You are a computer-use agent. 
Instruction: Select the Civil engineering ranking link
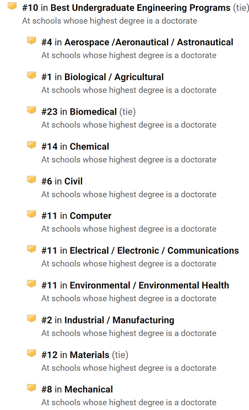pyautogui.click(x=73, y=181)
